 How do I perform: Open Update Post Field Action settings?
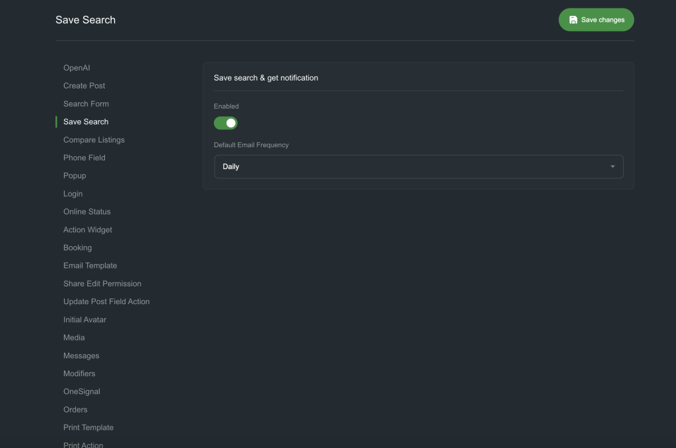click(106, 302)
